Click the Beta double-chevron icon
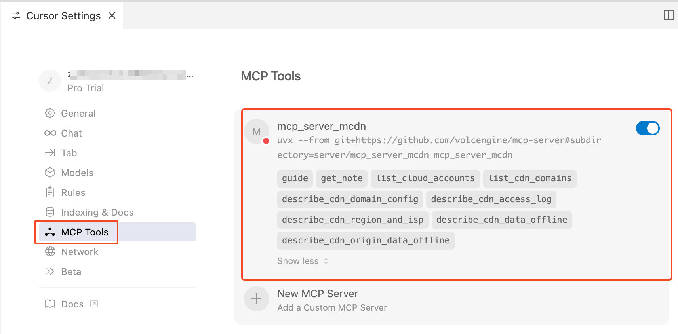 tap(50, 271)
